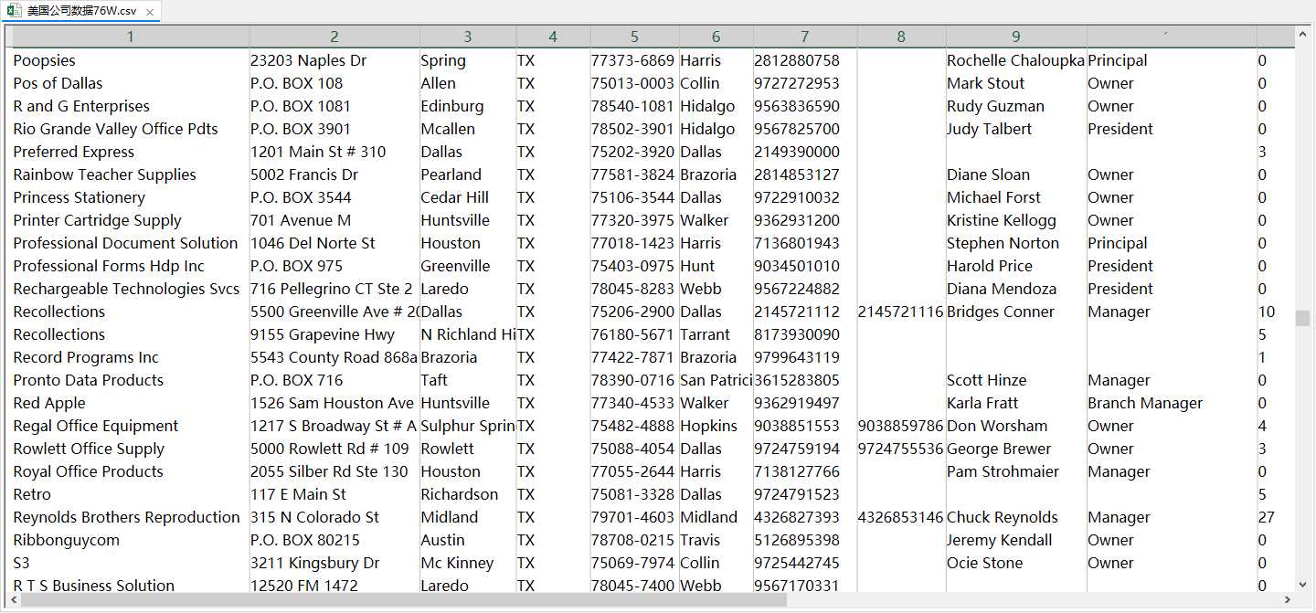
Task: Select the Poopsies cell
Action: 131,60
